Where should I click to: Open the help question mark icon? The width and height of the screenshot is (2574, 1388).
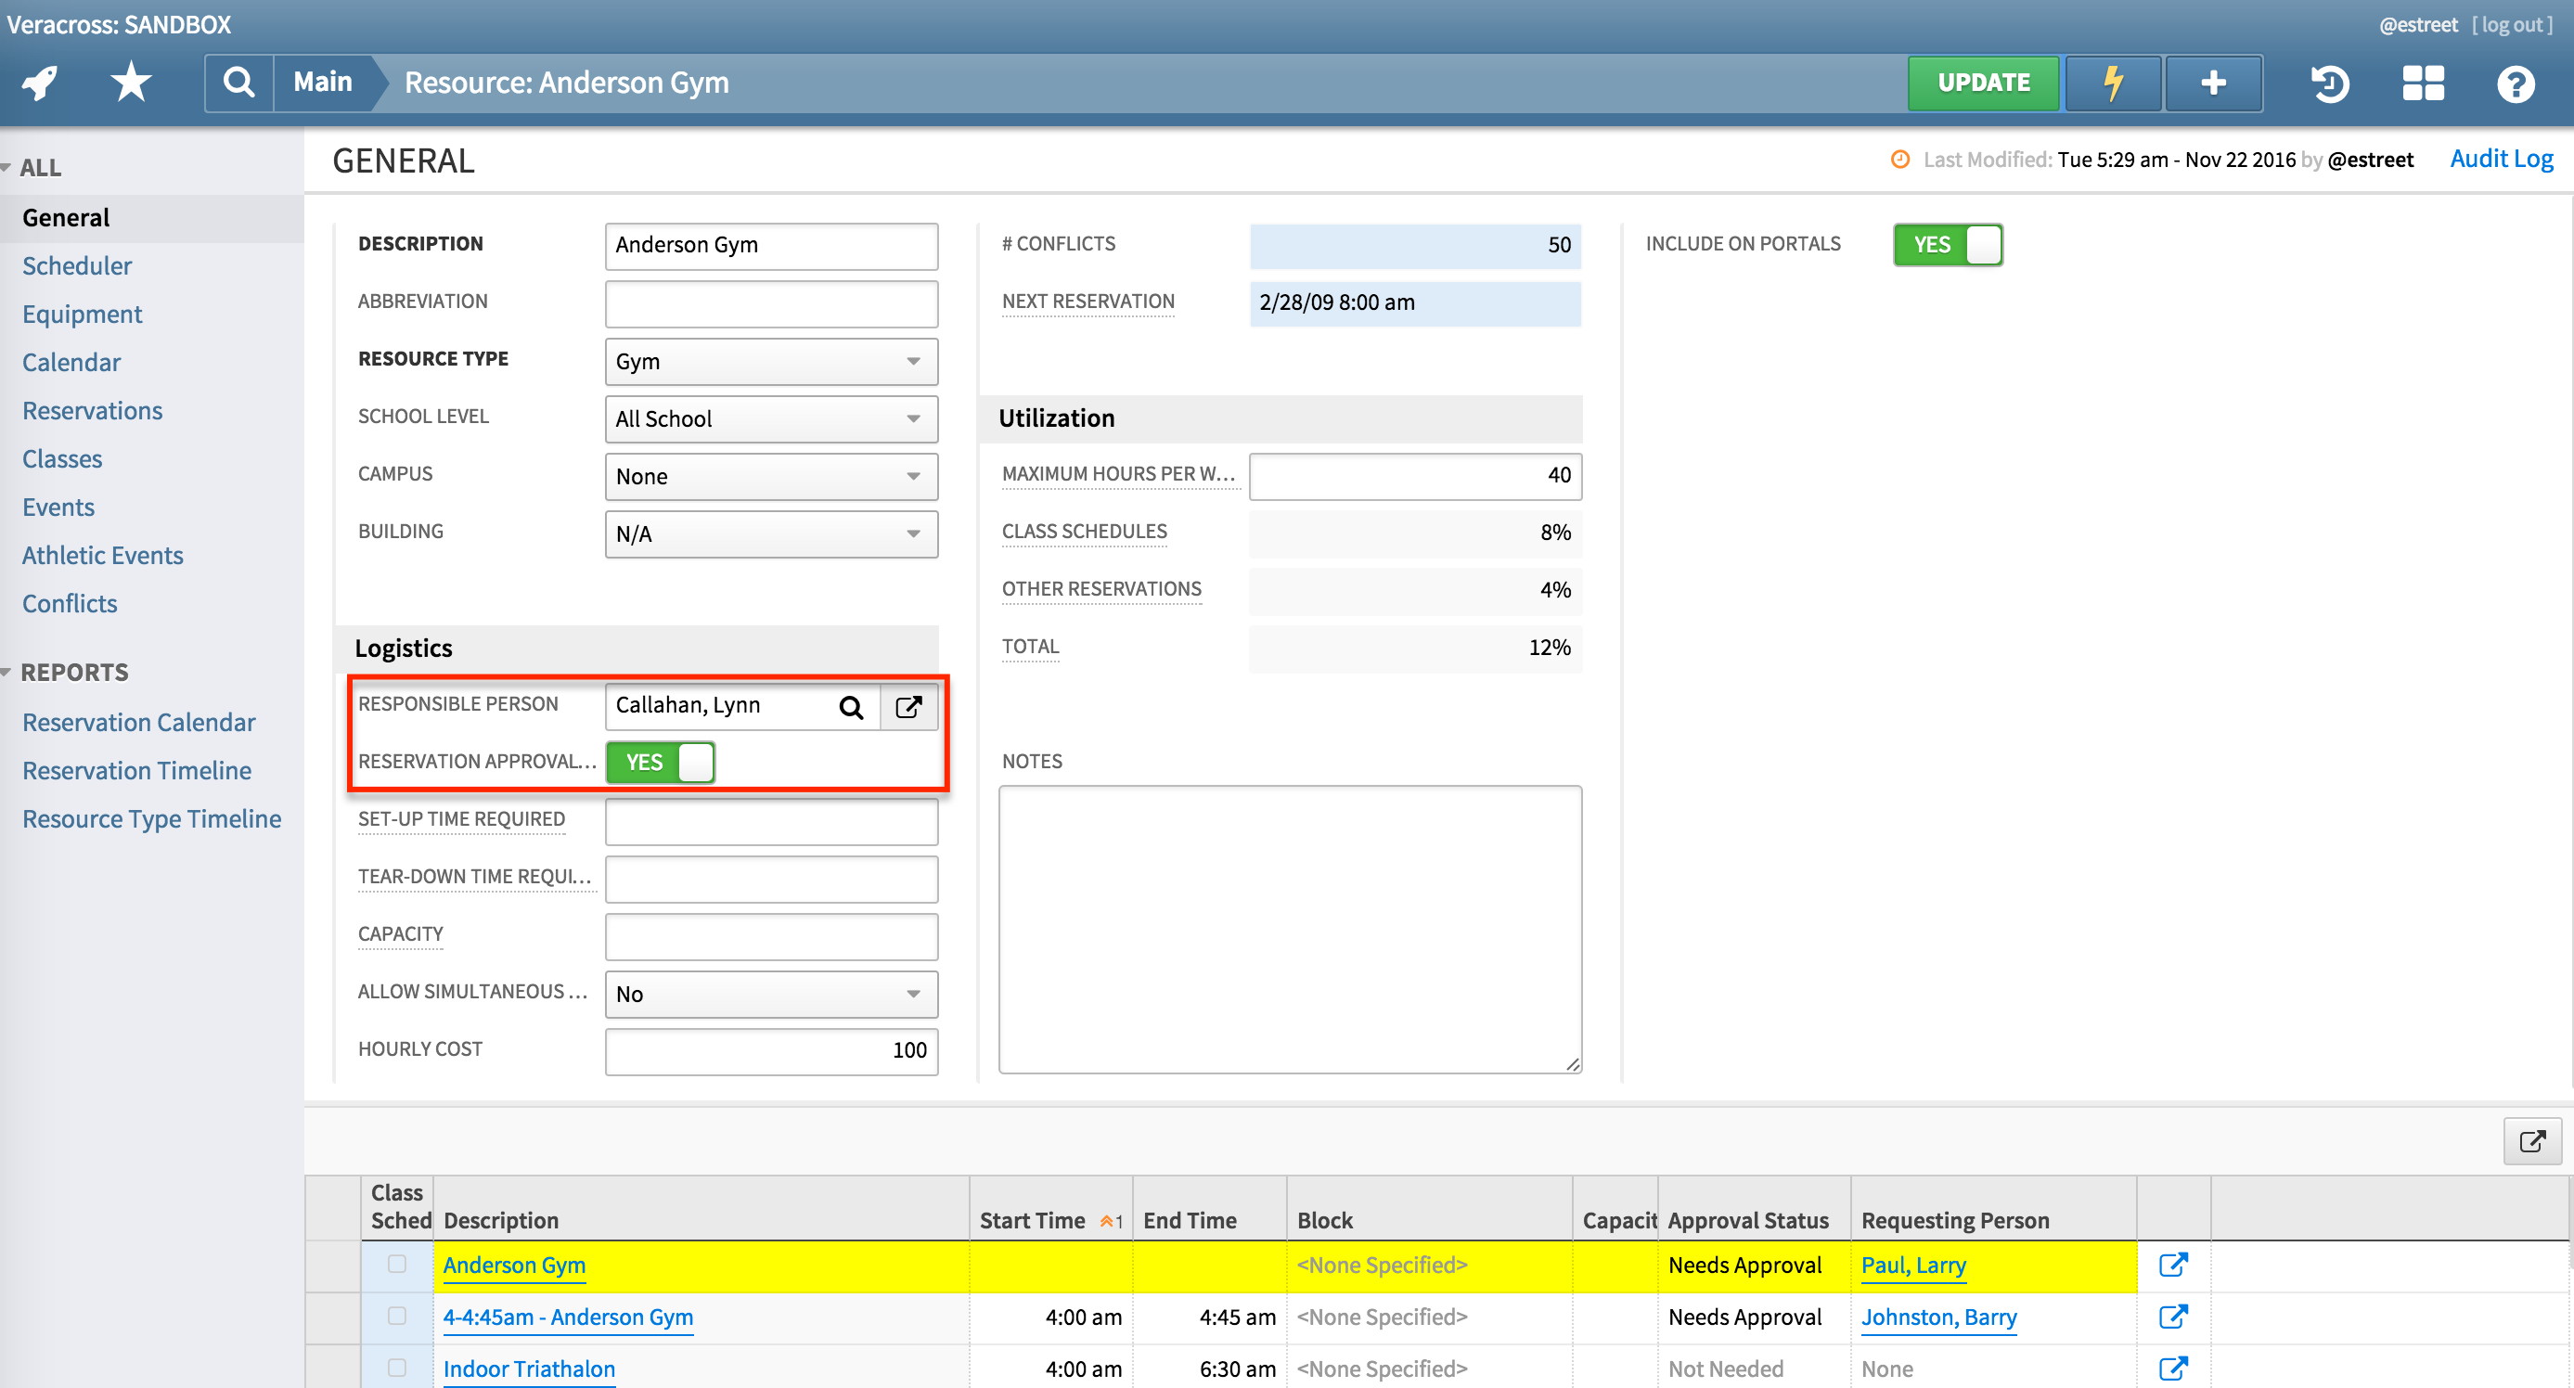(2515, 83)
